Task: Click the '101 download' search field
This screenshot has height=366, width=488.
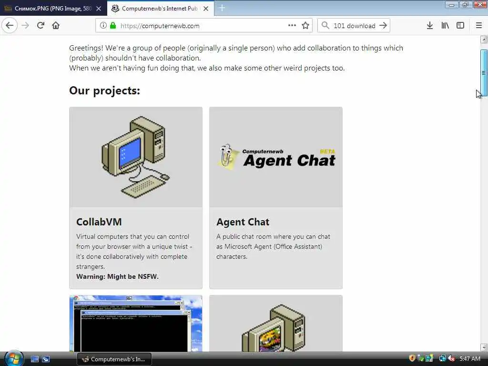Action: [354, 26]
